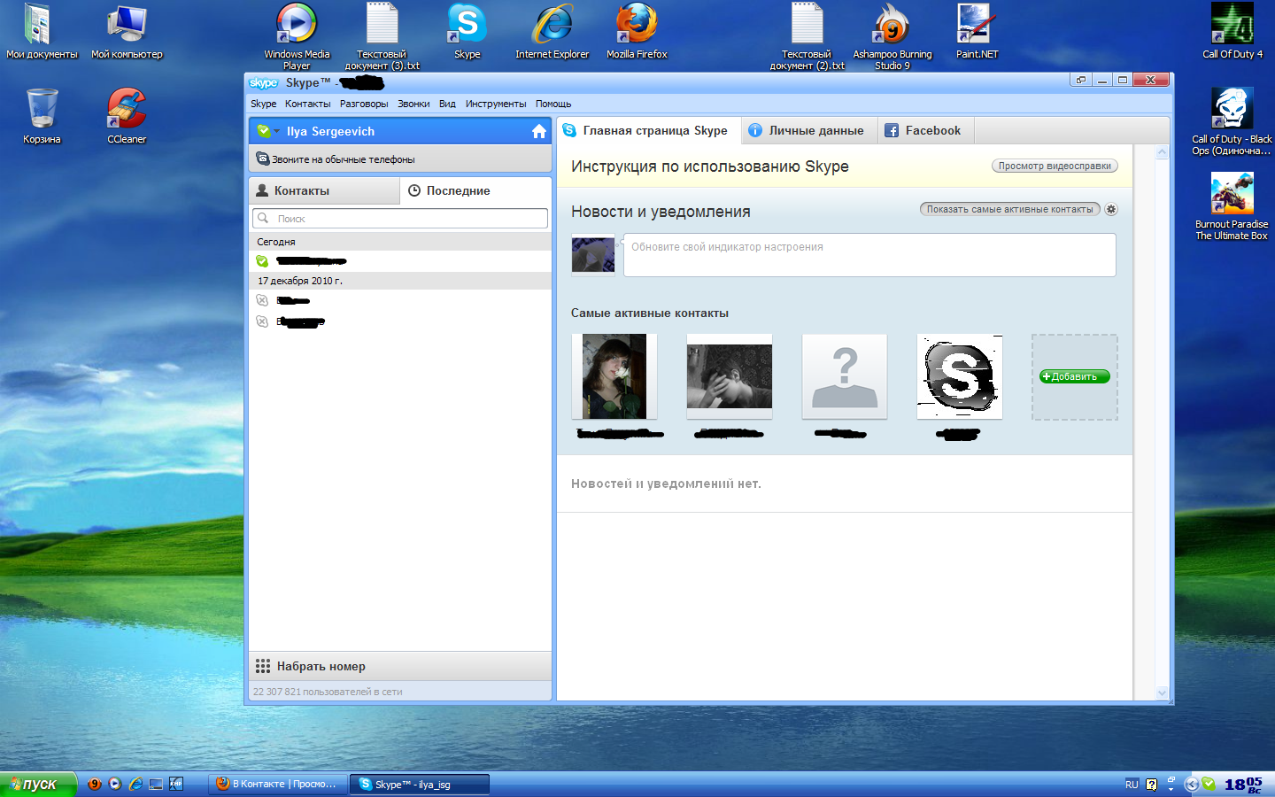Image resolution: width=1275 pixels, height=797 pixels.
Task: Click Просмотр видеосправки button
Action: pyautogui.click(x=1055, y=166)
